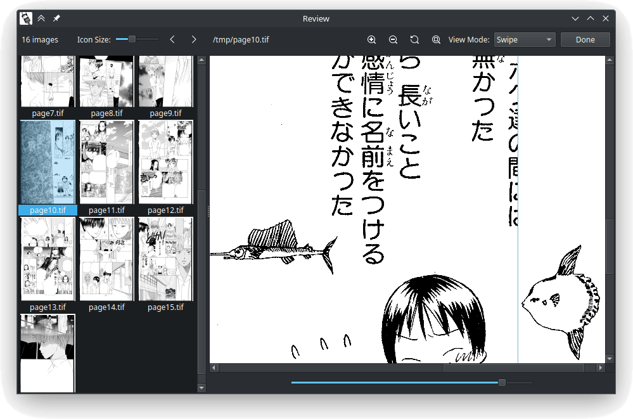The width and height of the screenshot is (633, 419).
Task: Click the 'page11.tif' file name label
Action: (x=106, y=210)
